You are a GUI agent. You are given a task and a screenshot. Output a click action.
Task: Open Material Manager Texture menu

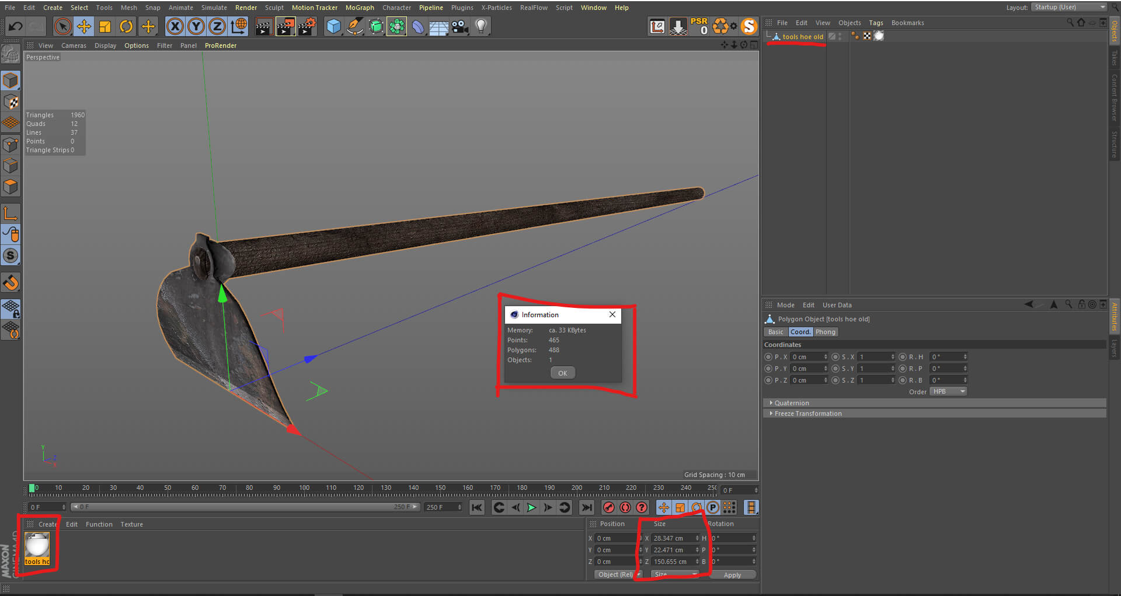tap(131, 524)
